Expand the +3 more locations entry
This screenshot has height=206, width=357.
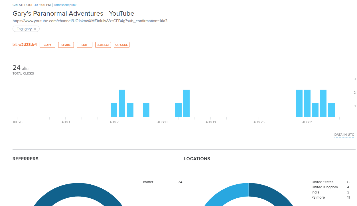(318, 197)
